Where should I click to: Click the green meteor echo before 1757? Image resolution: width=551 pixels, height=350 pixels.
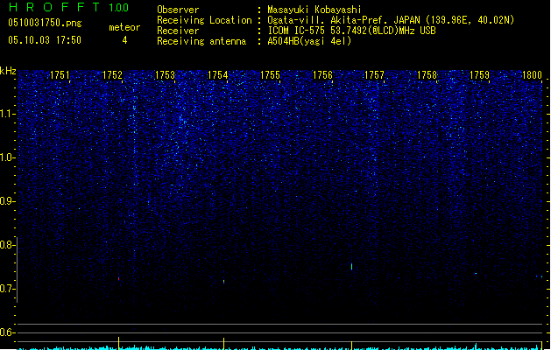click(x=352, y=266)
